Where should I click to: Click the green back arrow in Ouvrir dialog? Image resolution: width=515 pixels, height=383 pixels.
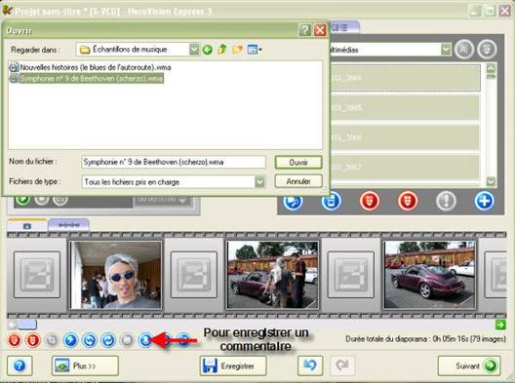click(x=207, y=50)
